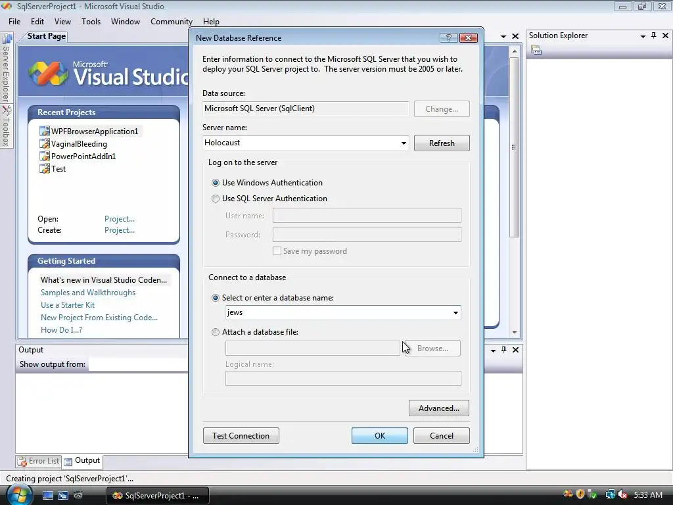673x505 pixels.
Task: Click the Refresh button
Action: (442, 143)
